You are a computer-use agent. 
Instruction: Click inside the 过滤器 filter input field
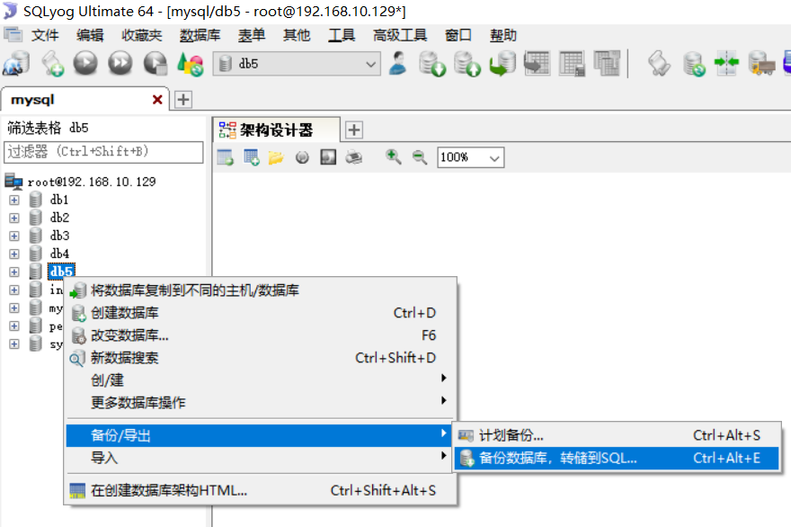pos(103,152)
